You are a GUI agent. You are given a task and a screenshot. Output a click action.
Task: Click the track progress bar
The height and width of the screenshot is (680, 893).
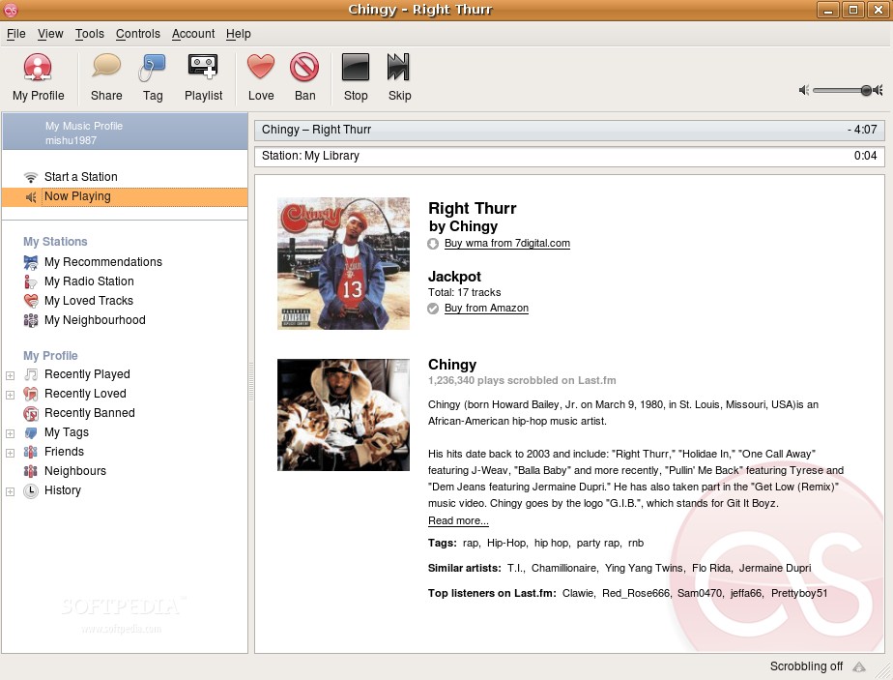569,130
